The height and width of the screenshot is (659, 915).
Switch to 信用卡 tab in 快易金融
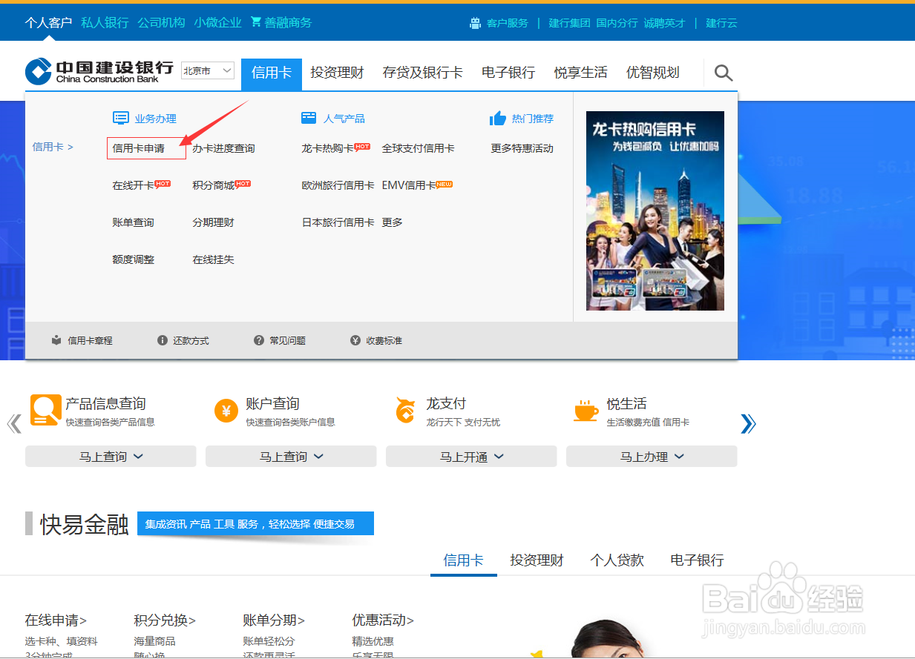[x=464, y=560]
